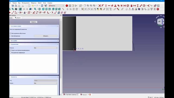This screenshot has width=174, height=98.
Task: Apply the vertical constraint
Action: [106, 5]
